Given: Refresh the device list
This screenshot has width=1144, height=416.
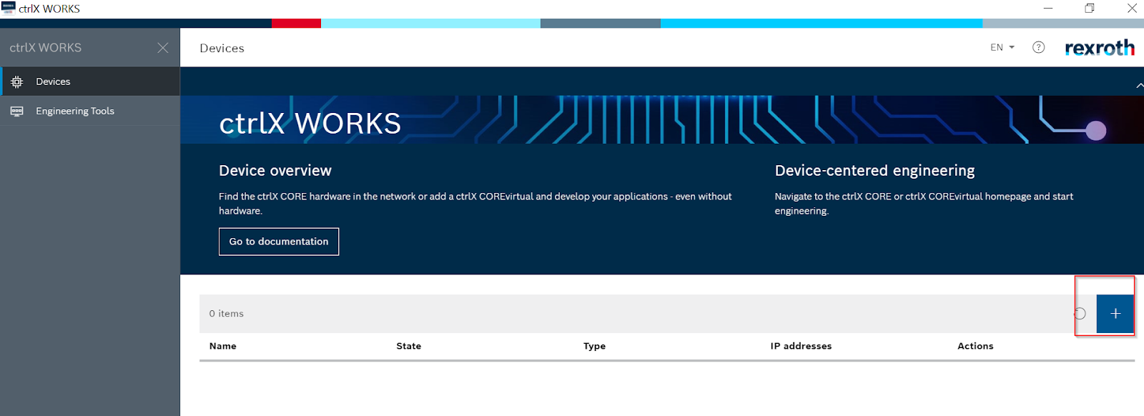Looking at the screenshot, I should point(1080,314).
